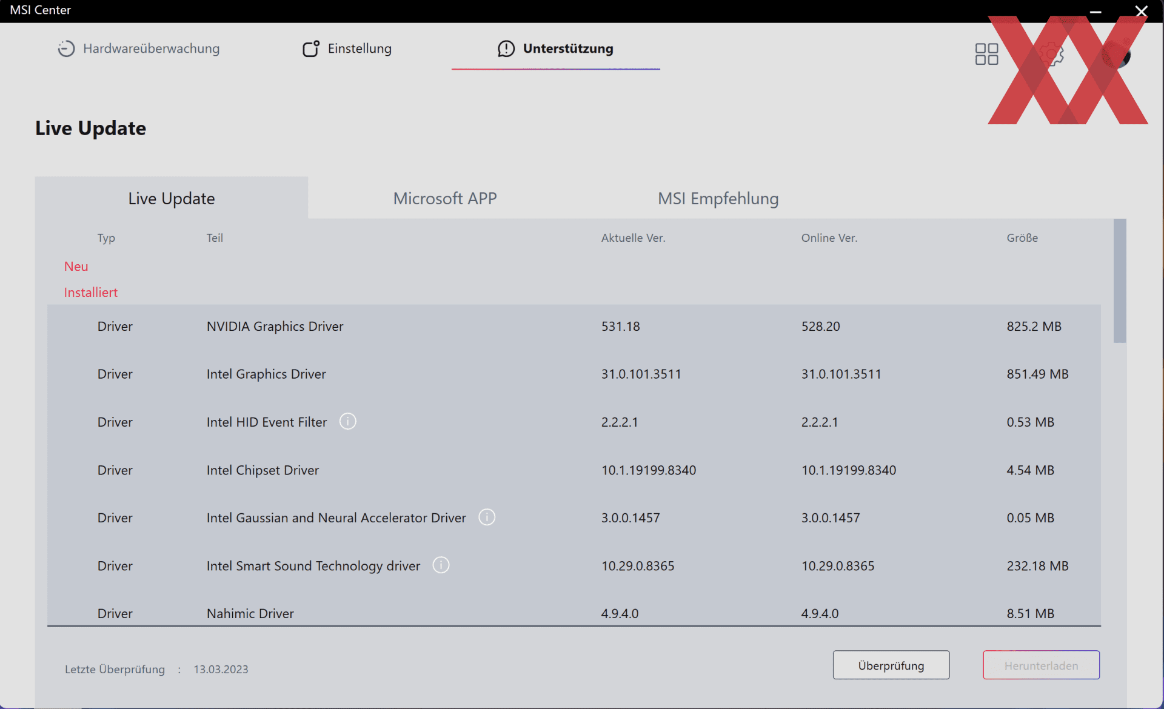Viewport: 1164px width, 709px height.
Task: Click the Herunterladen button
Action: coord(1041,665)
